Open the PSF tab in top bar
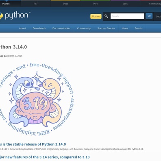Image resolution: width=161 pixels, height=161 pixels. coord(36,4)
